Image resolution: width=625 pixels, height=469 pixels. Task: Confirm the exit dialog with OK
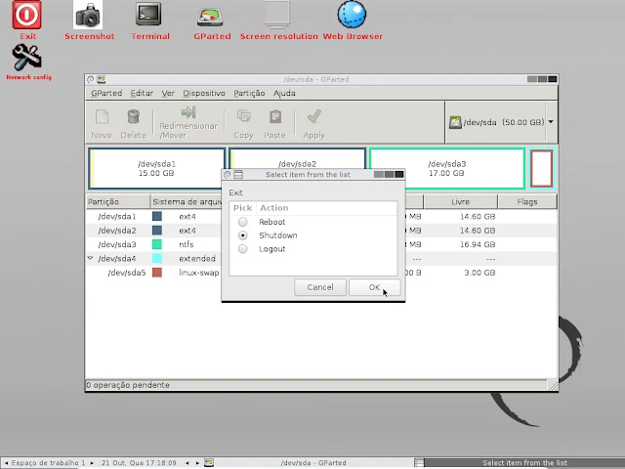click(x=375, y=287)
